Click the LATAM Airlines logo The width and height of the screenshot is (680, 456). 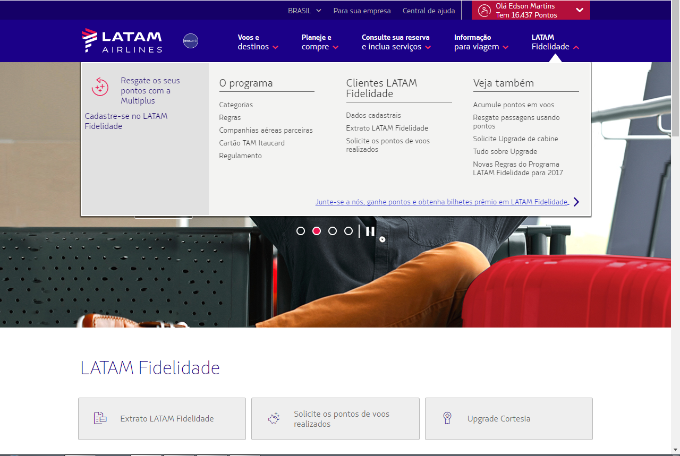click(122, 41)
